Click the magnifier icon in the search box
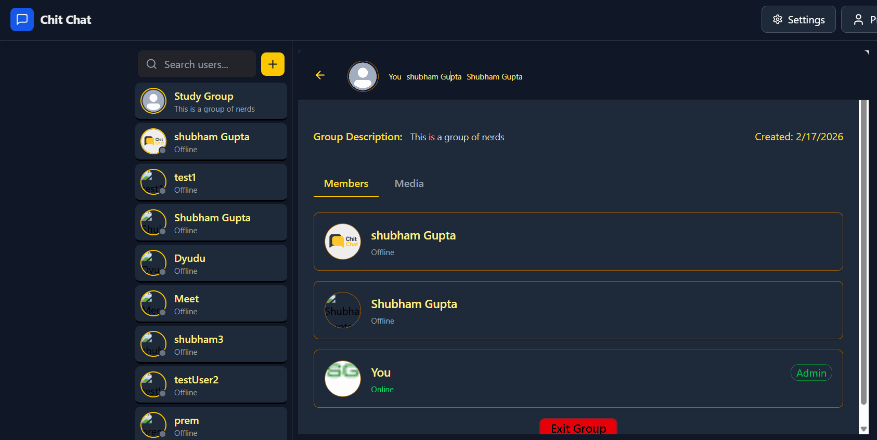 click(151, 64)
